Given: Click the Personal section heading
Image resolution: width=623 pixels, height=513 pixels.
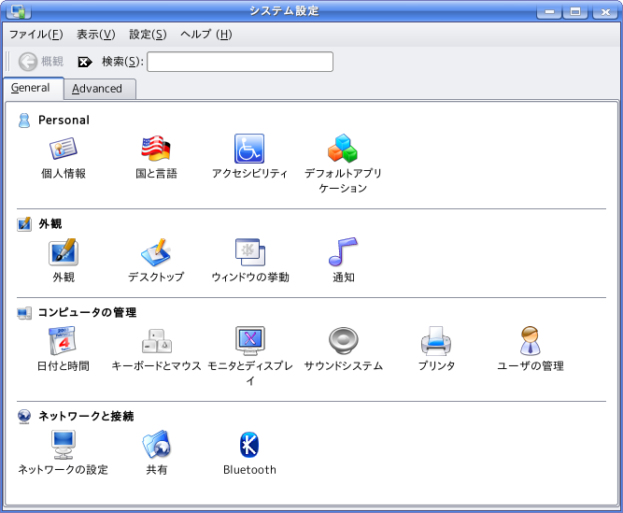Looking at the screenshot, I should (x=64, y=120).
